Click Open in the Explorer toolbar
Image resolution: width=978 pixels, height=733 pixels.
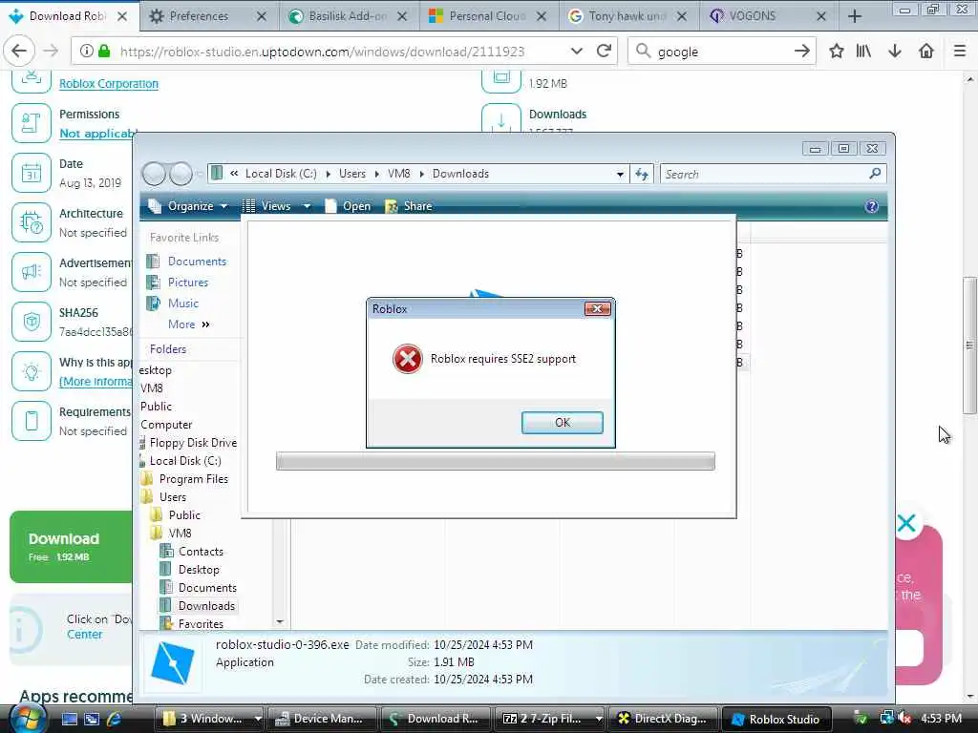point(348,206)
